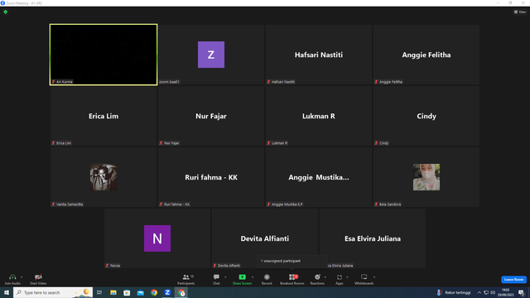
Task: Switch to Zoom from the taskbar
Action: click(x=167, y=292)
